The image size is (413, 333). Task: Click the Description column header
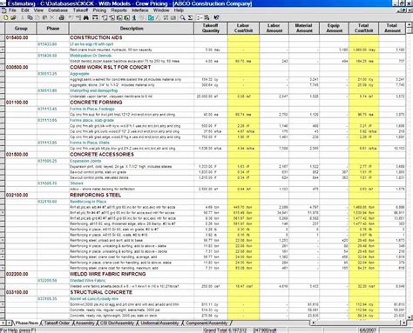[x=132, y=29]
